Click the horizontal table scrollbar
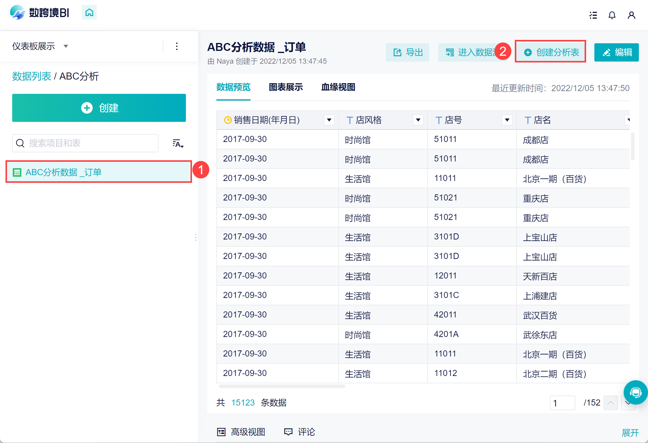Screen dimensions: 648x443 tap(282, 386)
